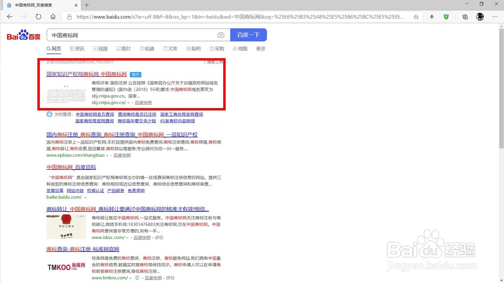Expand the arrow beside www.isbzc.com/
Screen dimensions: 504x283
click(127, 238)
